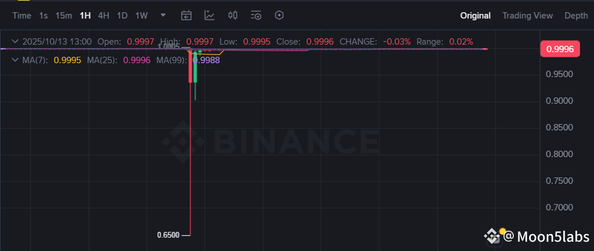The image size is (594, 251).
Task: Switch to the Trading View tab
Action: 527,16
